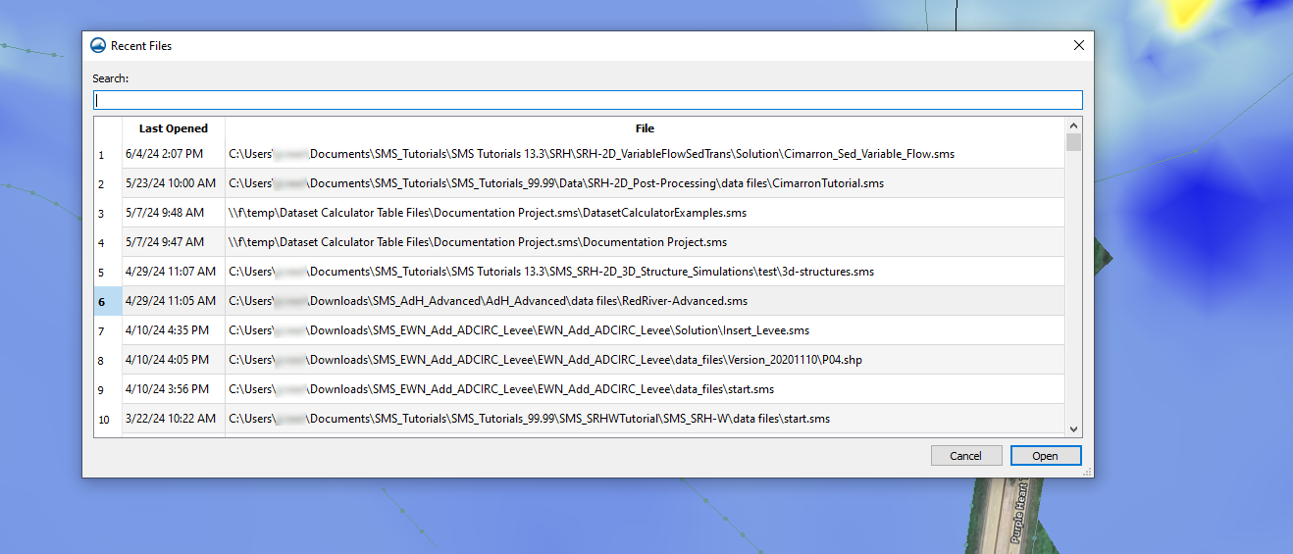Click the Search input field
Viewport: 1293px width, 554px height.
(x=588, y=100)
